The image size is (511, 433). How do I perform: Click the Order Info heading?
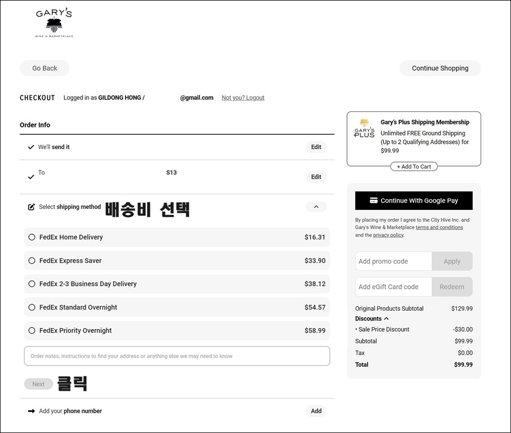point(35,125)
